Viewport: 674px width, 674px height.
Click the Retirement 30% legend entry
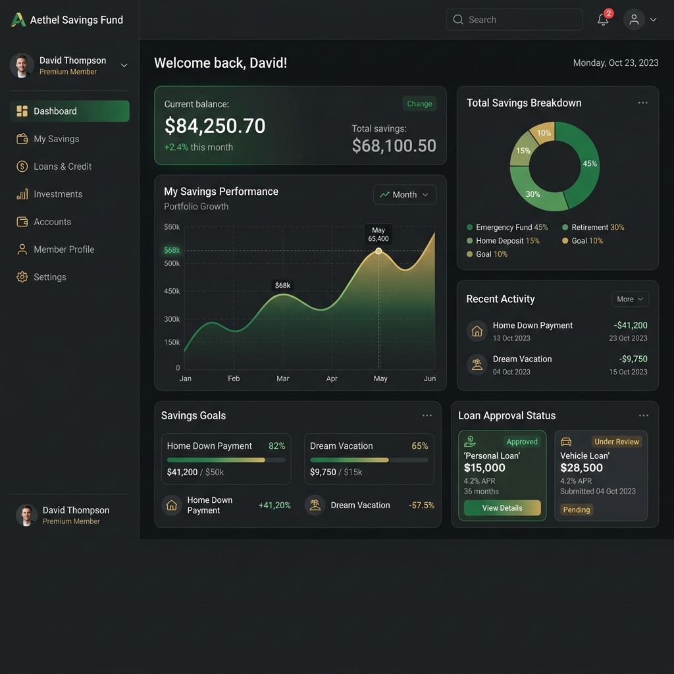593,227
